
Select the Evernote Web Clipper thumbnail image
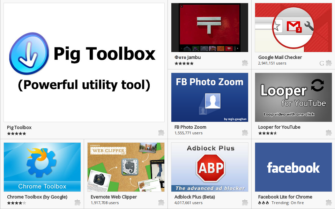(126, 167)
